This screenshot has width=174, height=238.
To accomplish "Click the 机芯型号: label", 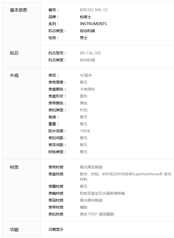I will (x=57, y=53).
